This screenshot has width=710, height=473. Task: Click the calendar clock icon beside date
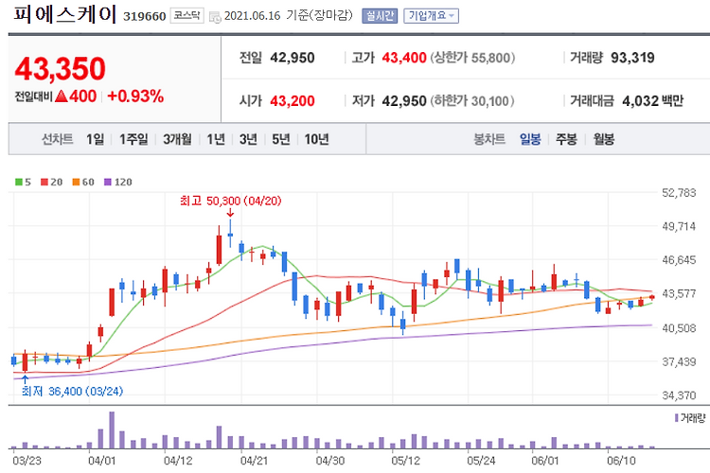click(x=215, y=17)
